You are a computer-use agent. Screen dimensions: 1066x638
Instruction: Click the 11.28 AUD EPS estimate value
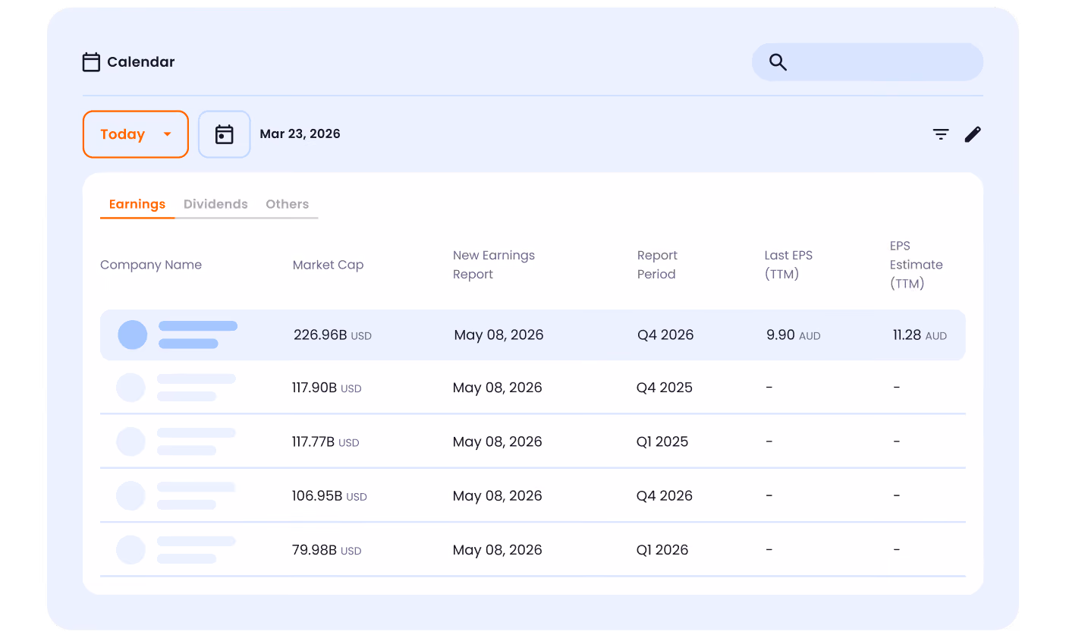pos(920,335)
